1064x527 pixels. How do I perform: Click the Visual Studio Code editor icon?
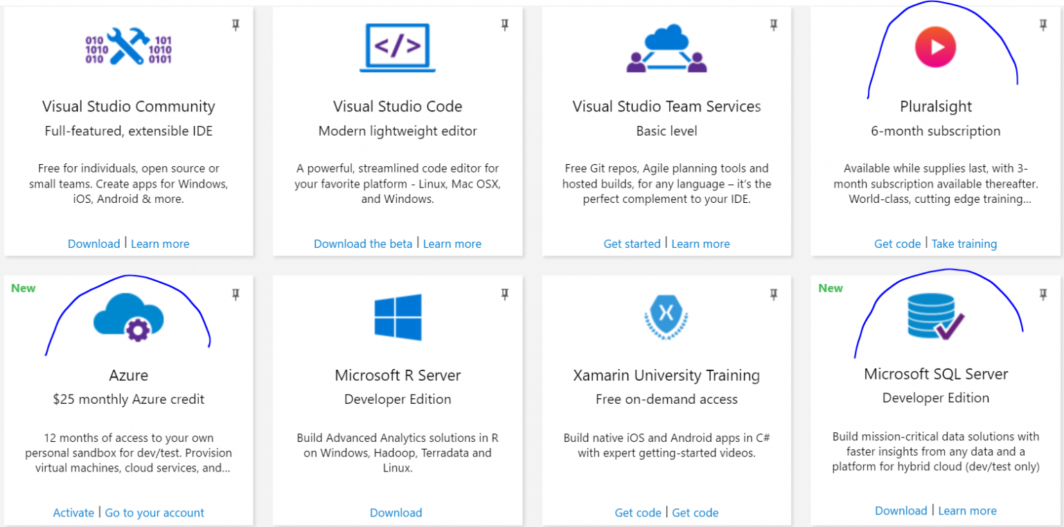coord(397,46)
